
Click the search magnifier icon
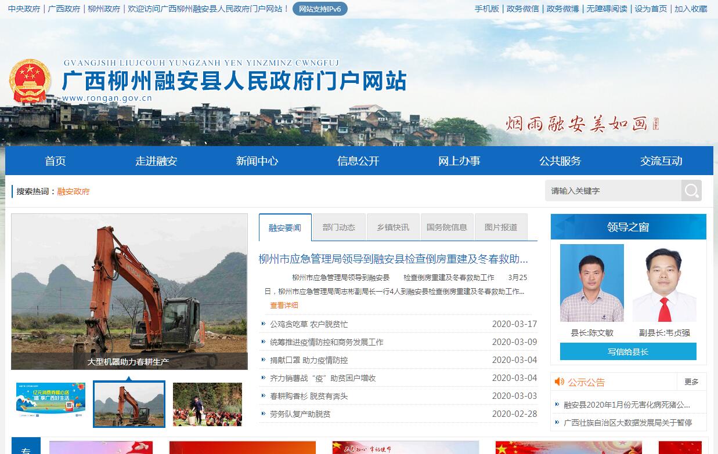coord(691,191)
